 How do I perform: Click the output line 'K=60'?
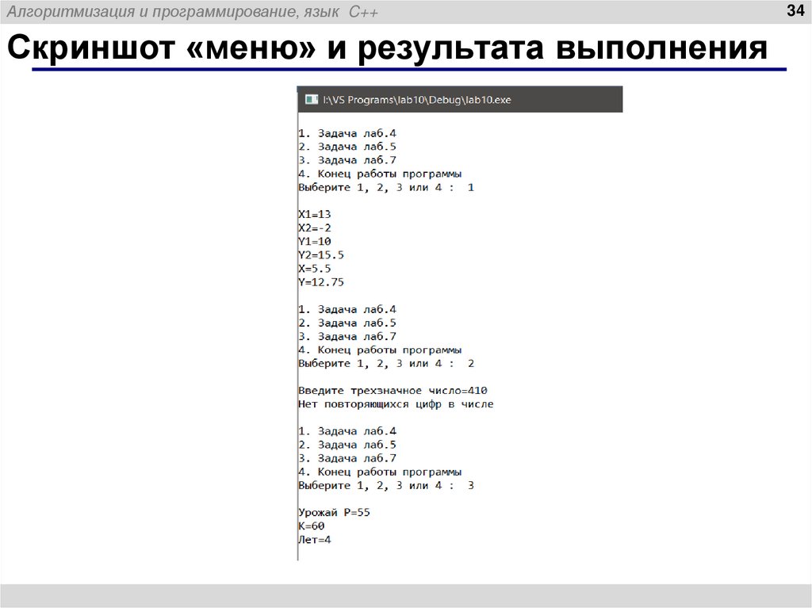point(312,526)
